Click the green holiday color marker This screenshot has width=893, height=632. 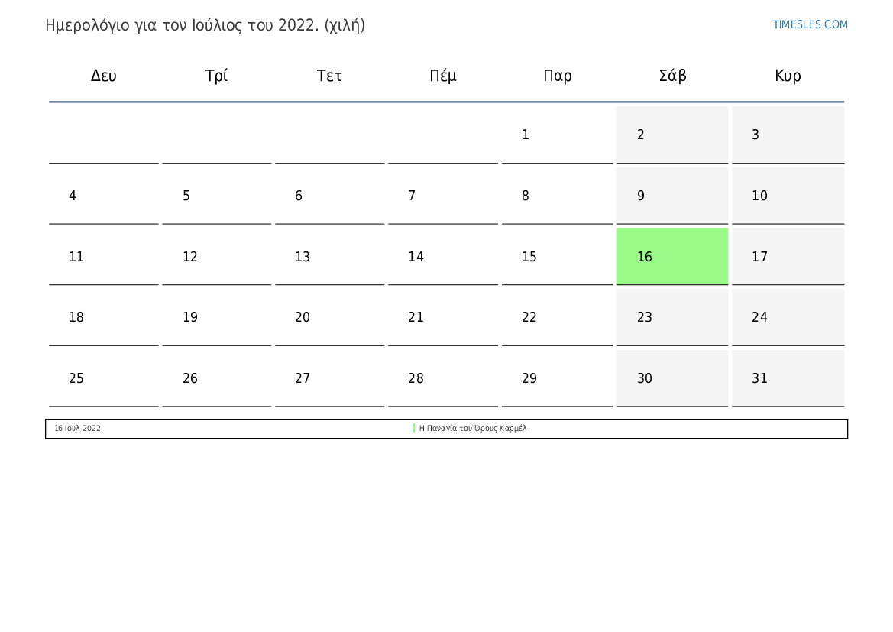[414, 429]
